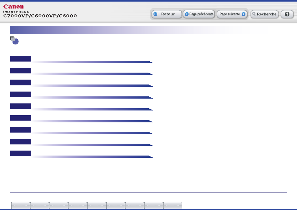Click the Canon logo
This screenshot has height=210, width=297.
pos(13,7)
